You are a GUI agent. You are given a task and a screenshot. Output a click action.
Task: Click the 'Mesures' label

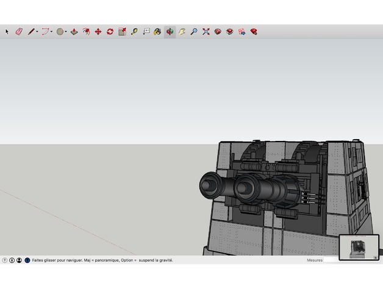click(315, 260)
